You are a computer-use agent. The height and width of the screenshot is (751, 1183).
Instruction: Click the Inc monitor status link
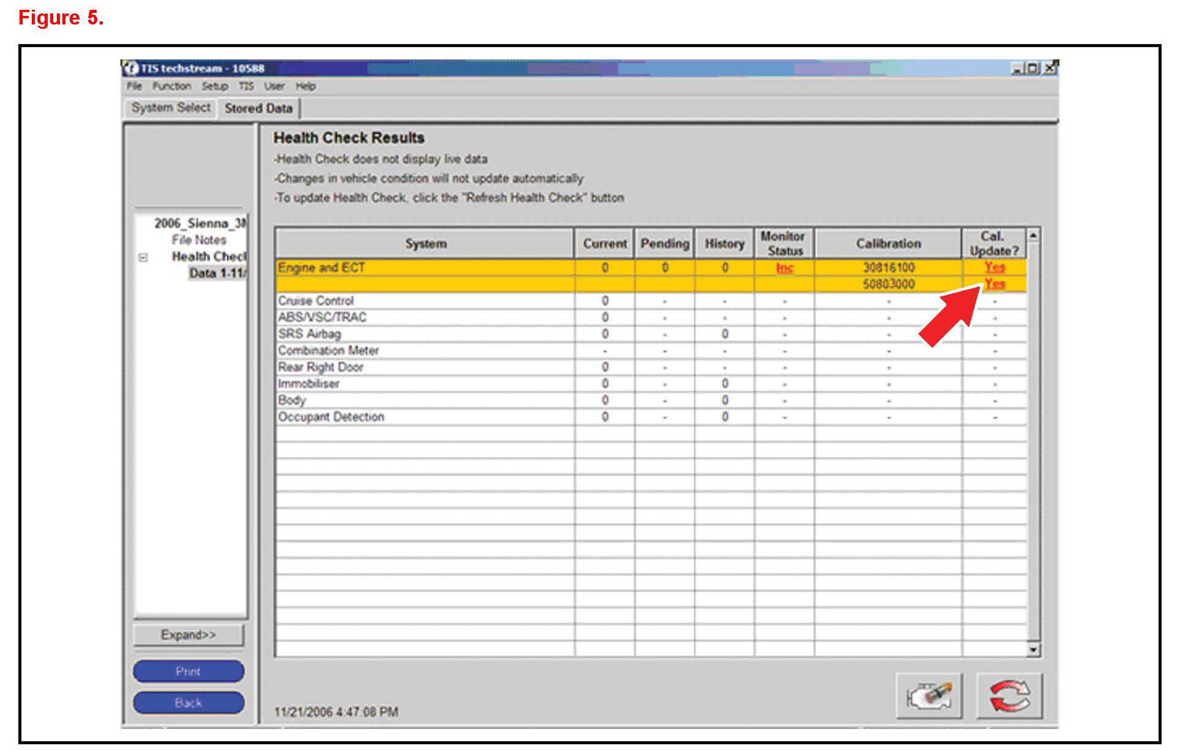point(784,268)
